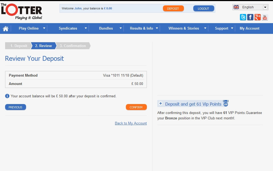The image size is (273, 171).
Task: Open the YouTube social icon
Action: click(x=265, y=17)
